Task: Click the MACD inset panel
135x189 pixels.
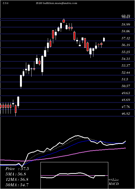Action: click(x=74, y=175)
